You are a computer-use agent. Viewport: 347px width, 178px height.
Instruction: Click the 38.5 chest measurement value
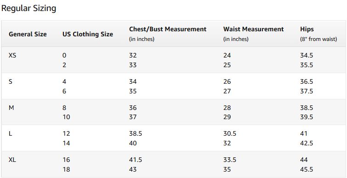(136, 134)
